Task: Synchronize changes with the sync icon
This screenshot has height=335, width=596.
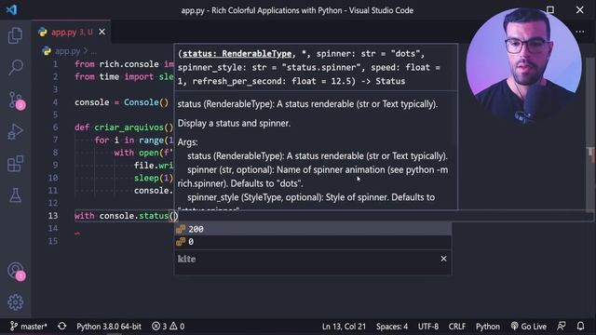Action: coord(62,327)
